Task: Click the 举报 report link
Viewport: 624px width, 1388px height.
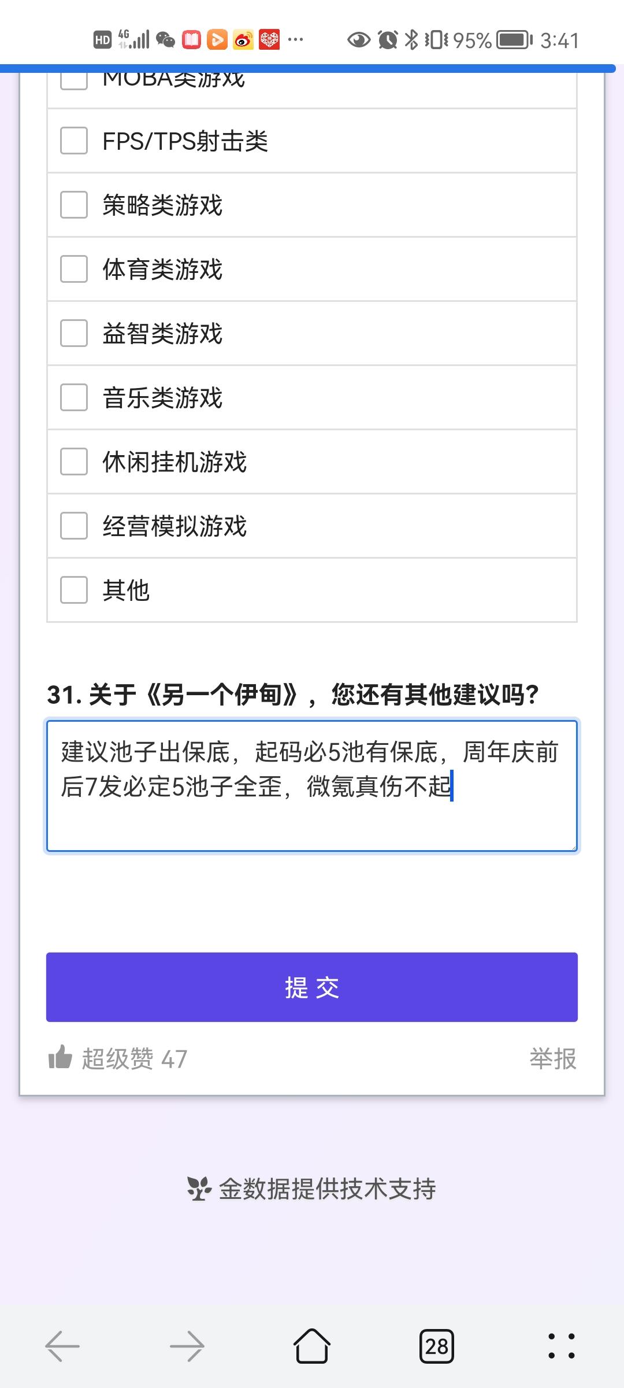Action: point(553,1058)
